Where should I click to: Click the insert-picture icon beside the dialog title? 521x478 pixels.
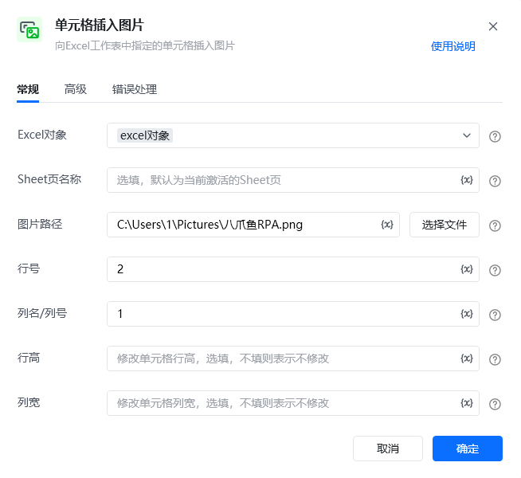tap(29, 29)
